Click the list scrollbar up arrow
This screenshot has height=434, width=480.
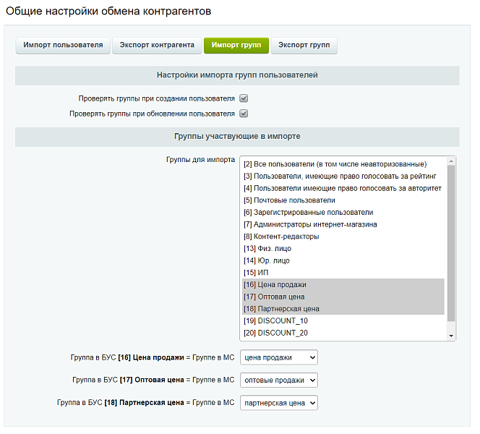[x=452, y=161]
